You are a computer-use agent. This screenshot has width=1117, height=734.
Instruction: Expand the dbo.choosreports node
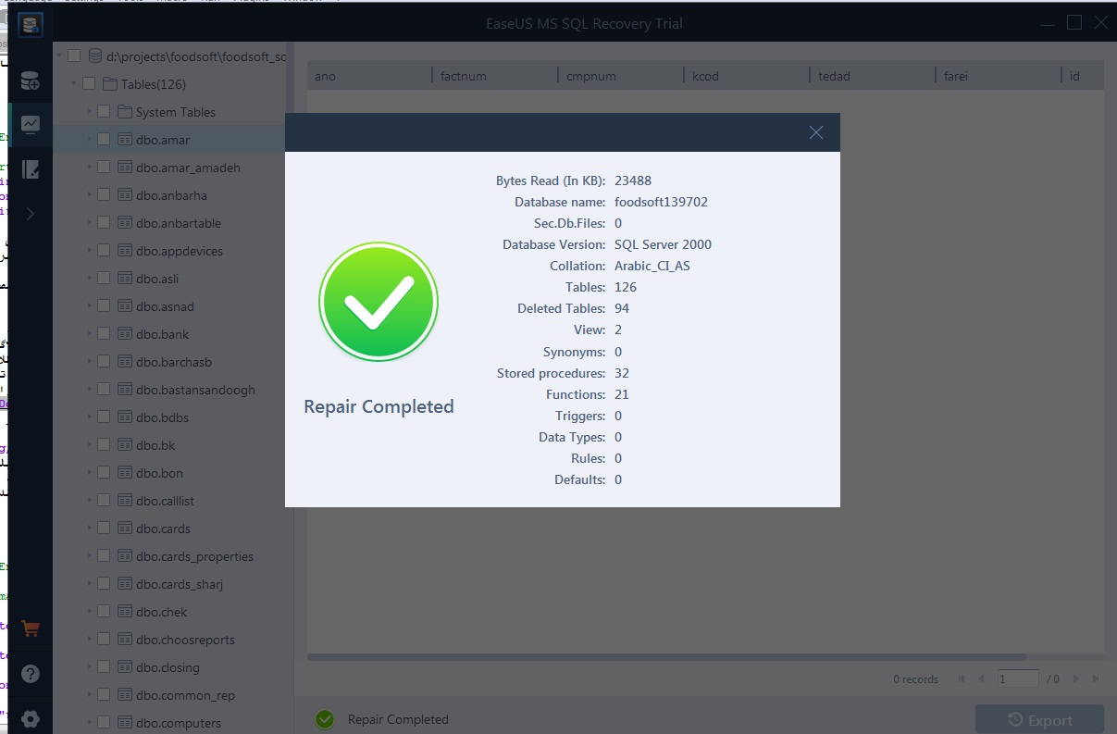click(x=90, y=640)
